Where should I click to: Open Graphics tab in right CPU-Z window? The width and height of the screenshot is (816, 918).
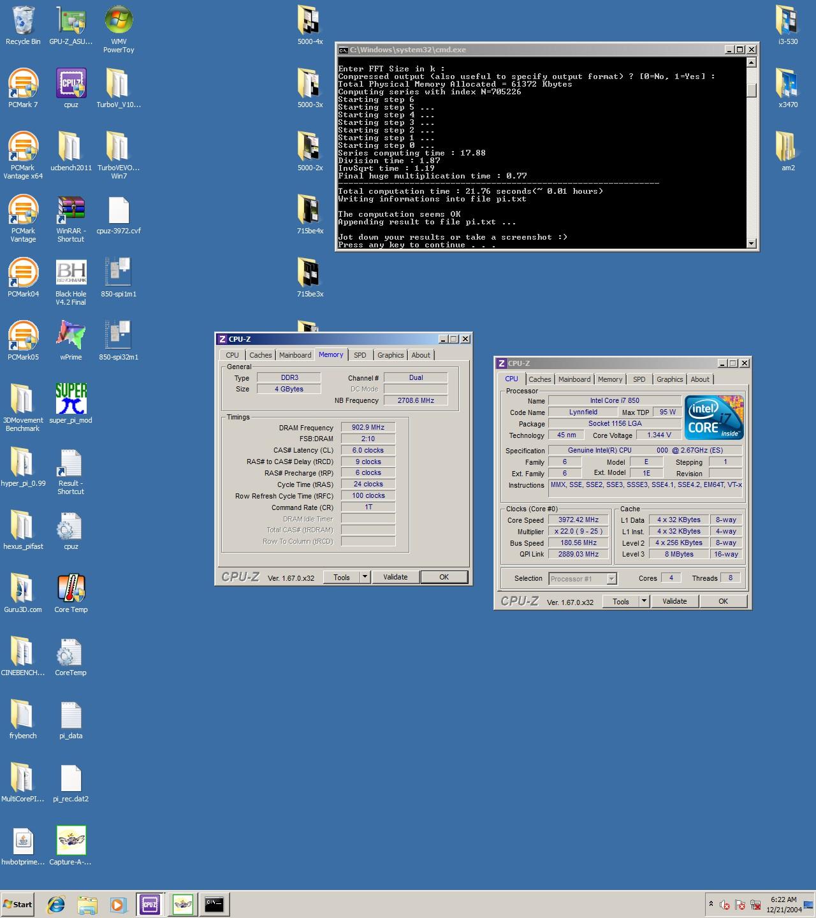pos(669,379)
